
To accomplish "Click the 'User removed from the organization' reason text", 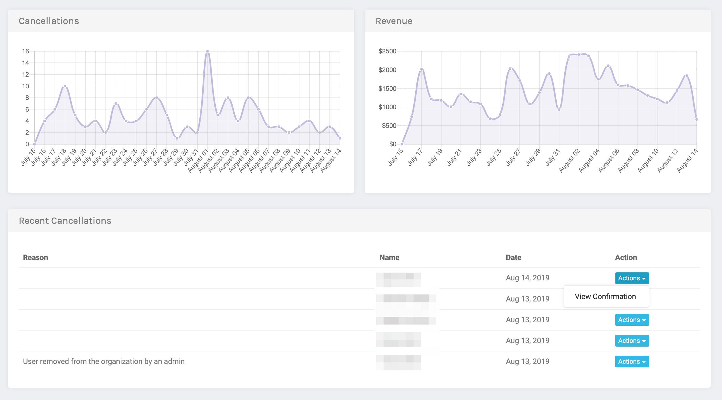I will [x=104, y=361].
